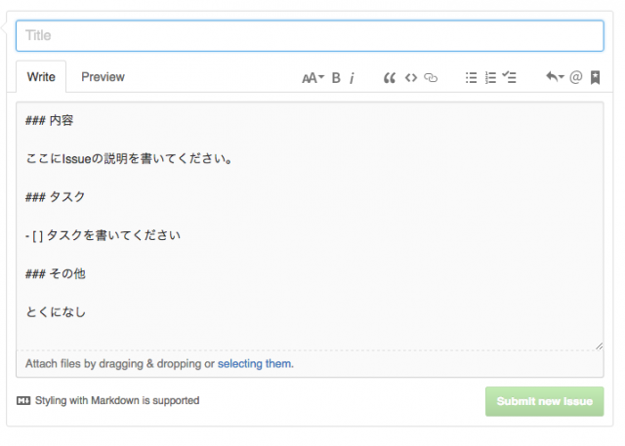Add a hyperlink
The height and width of the screenshot is (446, 625).
click(x=431, y=78)
